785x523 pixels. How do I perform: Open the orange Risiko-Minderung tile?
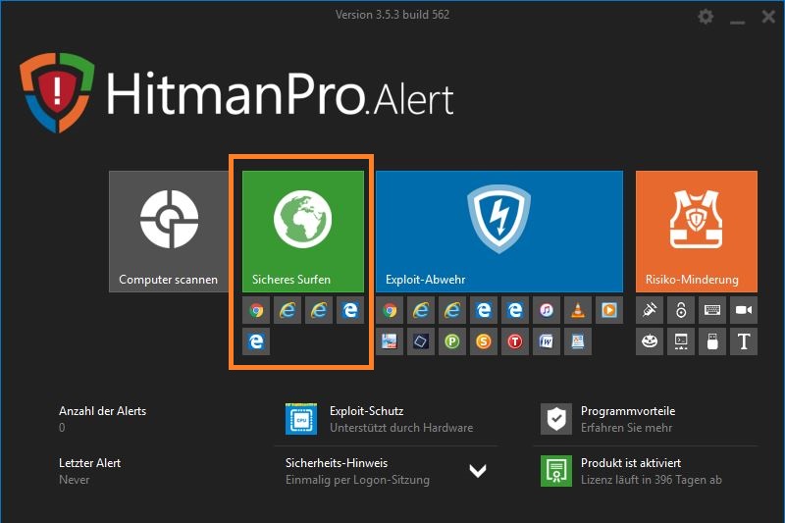point(697,232)
